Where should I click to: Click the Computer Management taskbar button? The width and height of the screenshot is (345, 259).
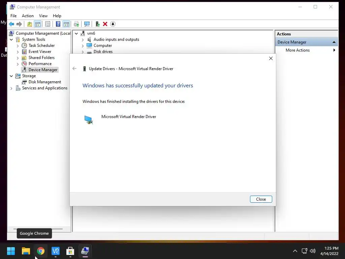[x=85, y=251]
